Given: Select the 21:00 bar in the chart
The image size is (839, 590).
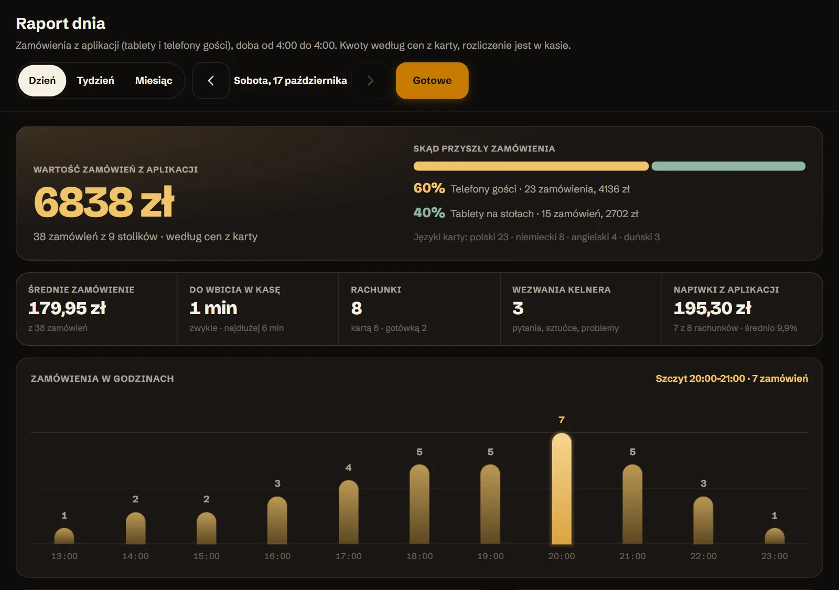Looking at the screenshot, I should (632, 505).
